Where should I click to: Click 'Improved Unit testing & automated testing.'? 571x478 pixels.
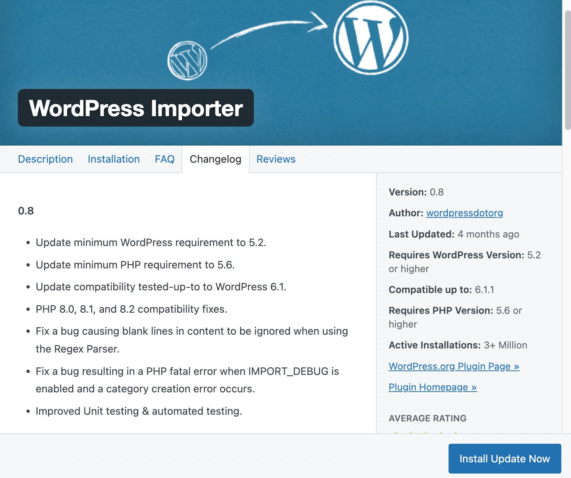coord(139,411)
